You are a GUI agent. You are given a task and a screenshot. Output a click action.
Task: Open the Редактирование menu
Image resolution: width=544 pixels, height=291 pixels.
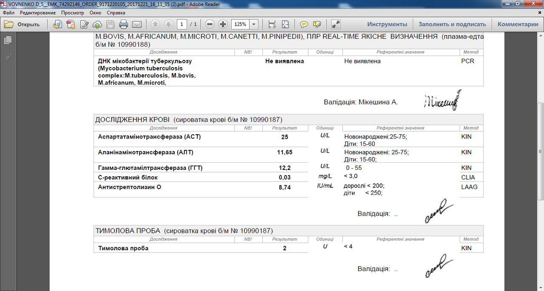(38, 13)
